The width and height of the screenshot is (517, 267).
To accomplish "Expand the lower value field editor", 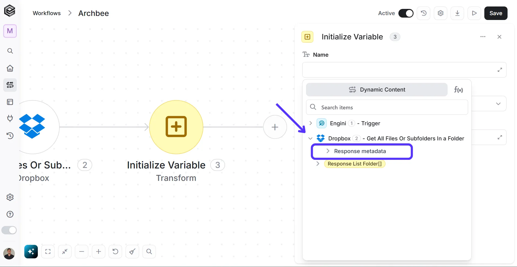I will click(500, 137).
